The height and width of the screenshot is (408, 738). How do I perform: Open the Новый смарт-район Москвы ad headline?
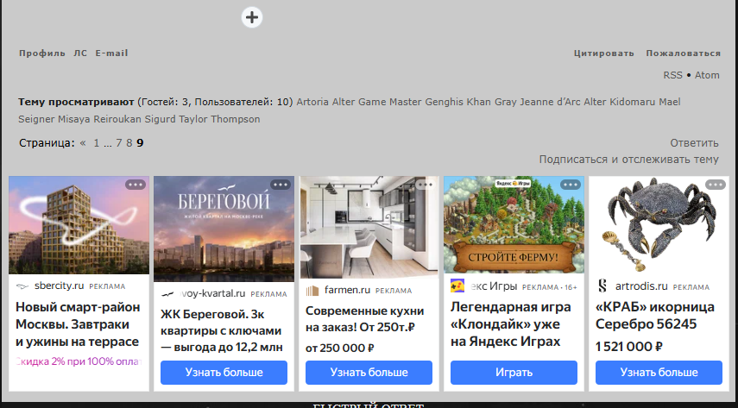[78, 324]
